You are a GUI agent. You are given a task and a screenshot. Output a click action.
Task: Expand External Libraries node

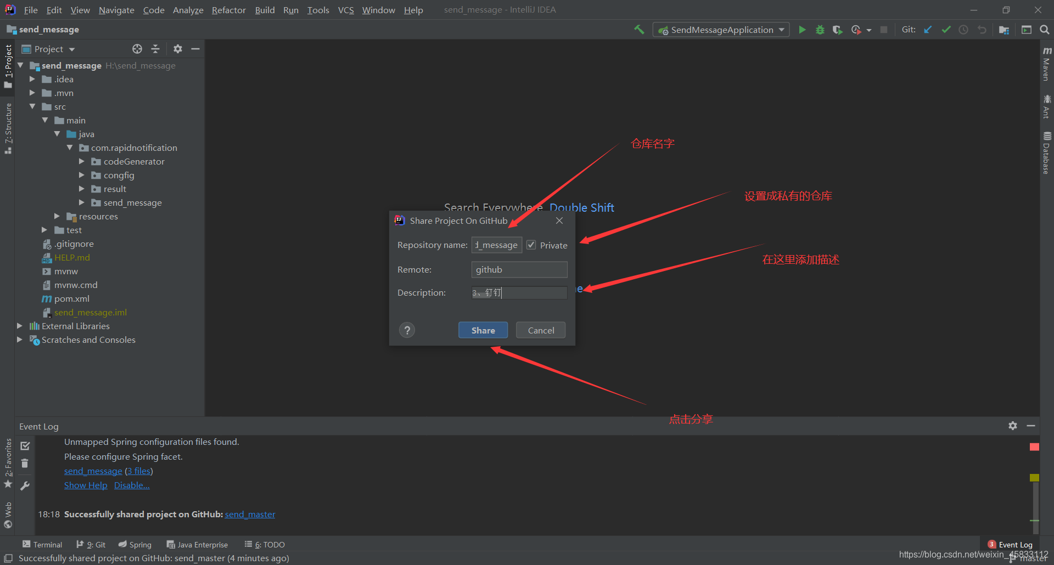(x=20, y=326)
